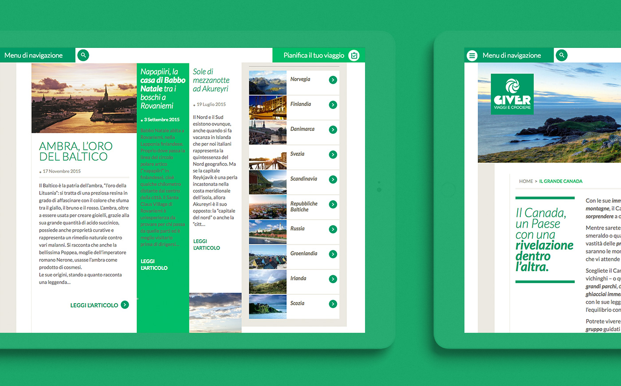Select the Scozia landscape thumbnail
Screen dimensions: 621x386
click(x=267, y=307)
